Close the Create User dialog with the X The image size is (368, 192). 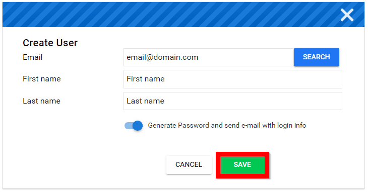347,15
